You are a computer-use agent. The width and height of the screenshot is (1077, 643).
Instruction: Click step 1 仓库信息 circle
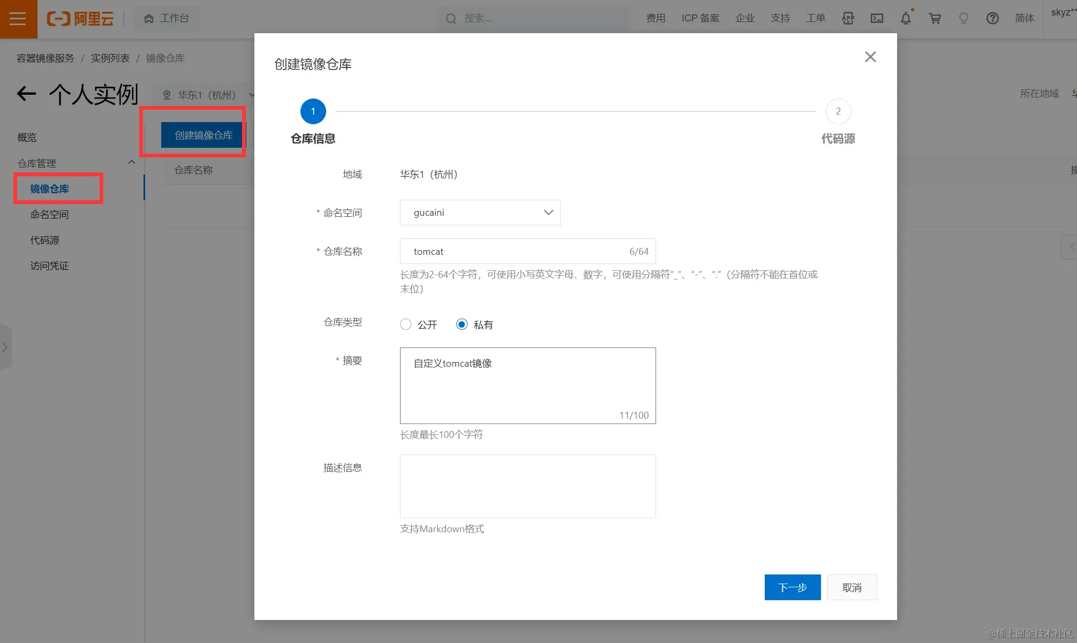pos(313,111)
